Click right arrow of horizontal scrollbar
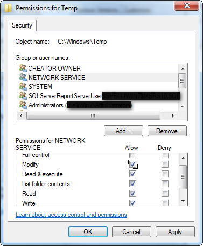This screenshot has width=203, height=246. click(x=173, y=115)
